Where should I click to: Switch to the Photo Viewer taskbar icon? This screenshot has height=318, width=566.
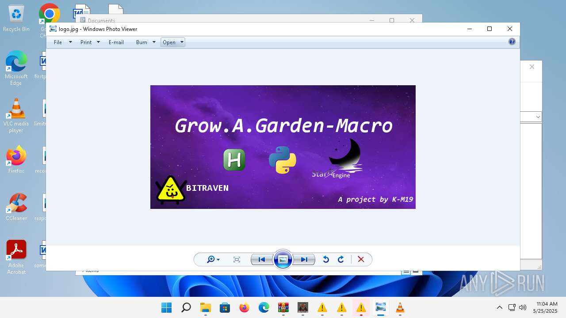381,307
